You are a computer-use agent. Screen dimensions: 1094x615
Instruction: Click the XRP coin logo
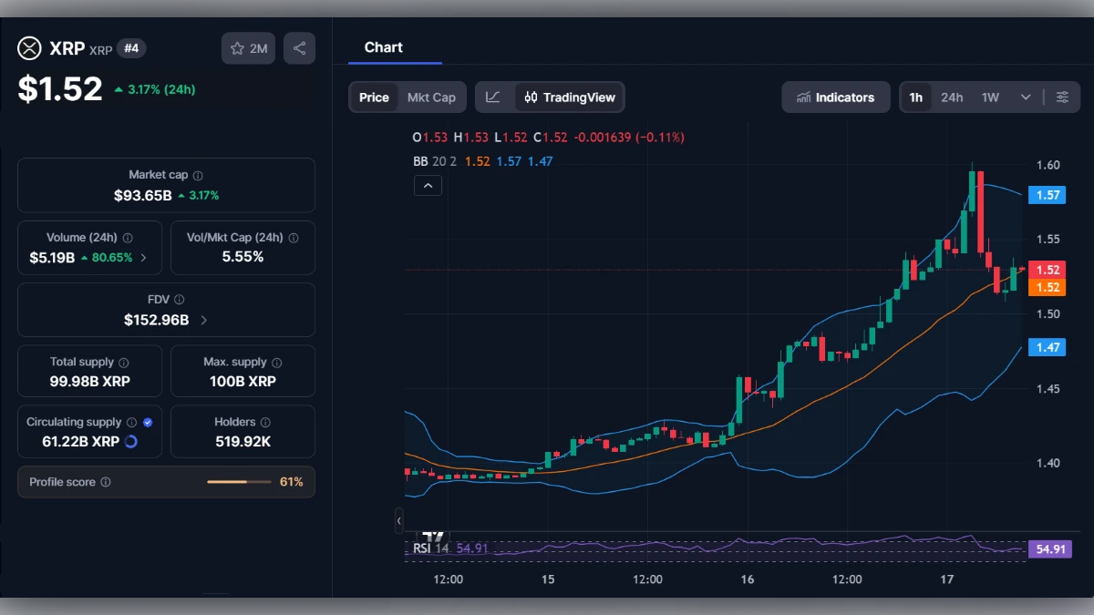coord(28,48)
